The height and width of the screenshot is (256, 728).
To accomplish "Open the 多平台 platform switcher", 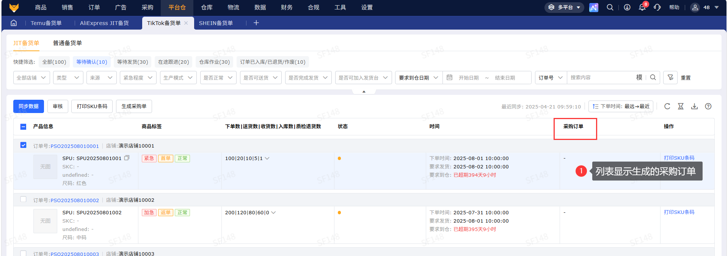I will 564,7.
